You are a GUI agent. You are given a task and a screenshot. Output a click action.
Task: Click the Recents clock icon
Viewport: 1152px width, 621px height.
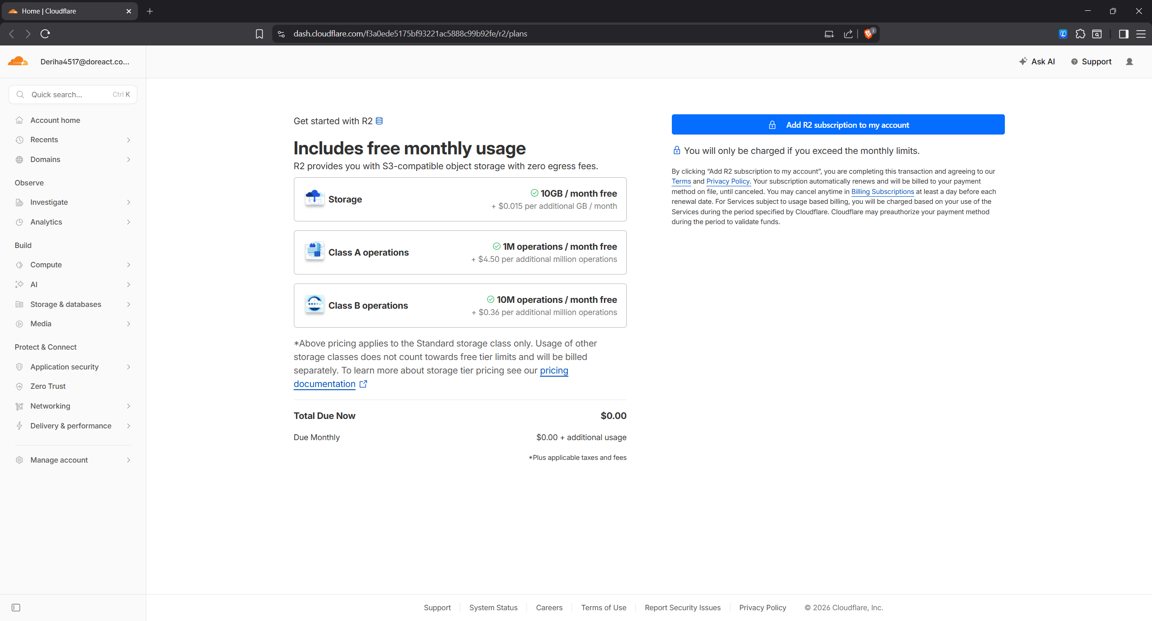point(19,140)
